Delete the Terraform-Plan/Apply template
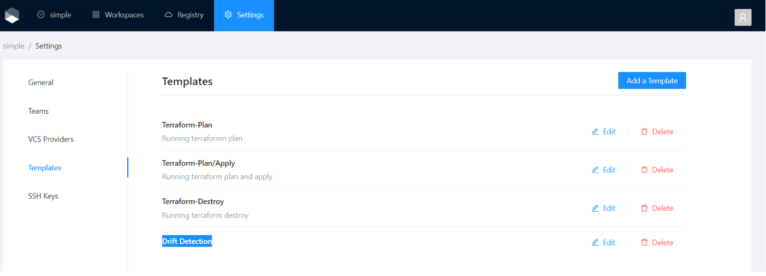The image size is (766, 276). (x=657, y=170)
